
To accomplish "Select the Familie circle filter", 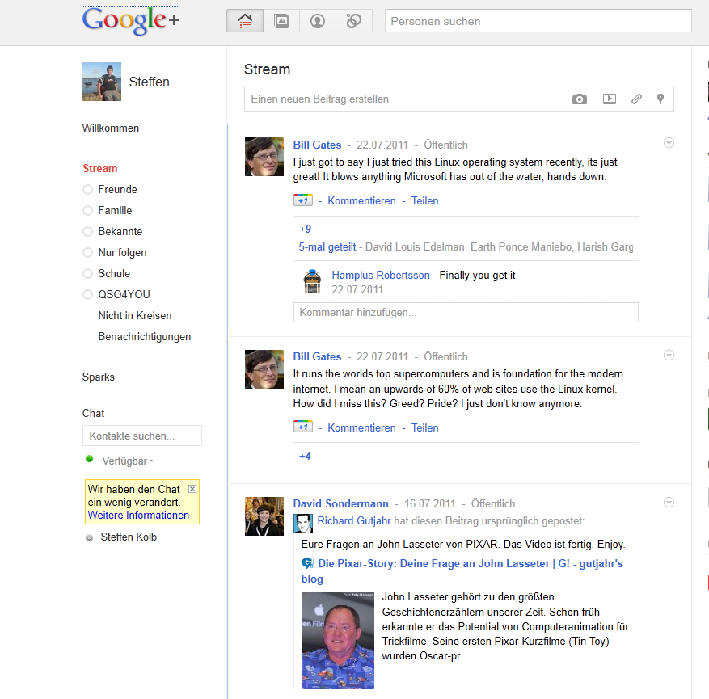I will pos(115,210).
